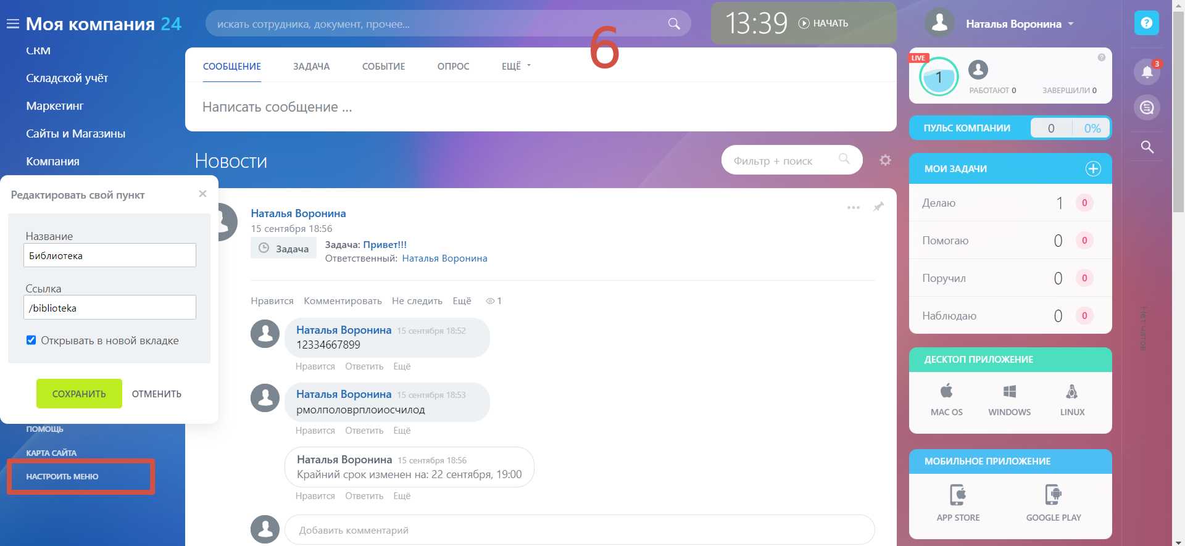Open Google Play mobile app icon
This screenshot has width=1185, height=546.
click(1054, 503)
